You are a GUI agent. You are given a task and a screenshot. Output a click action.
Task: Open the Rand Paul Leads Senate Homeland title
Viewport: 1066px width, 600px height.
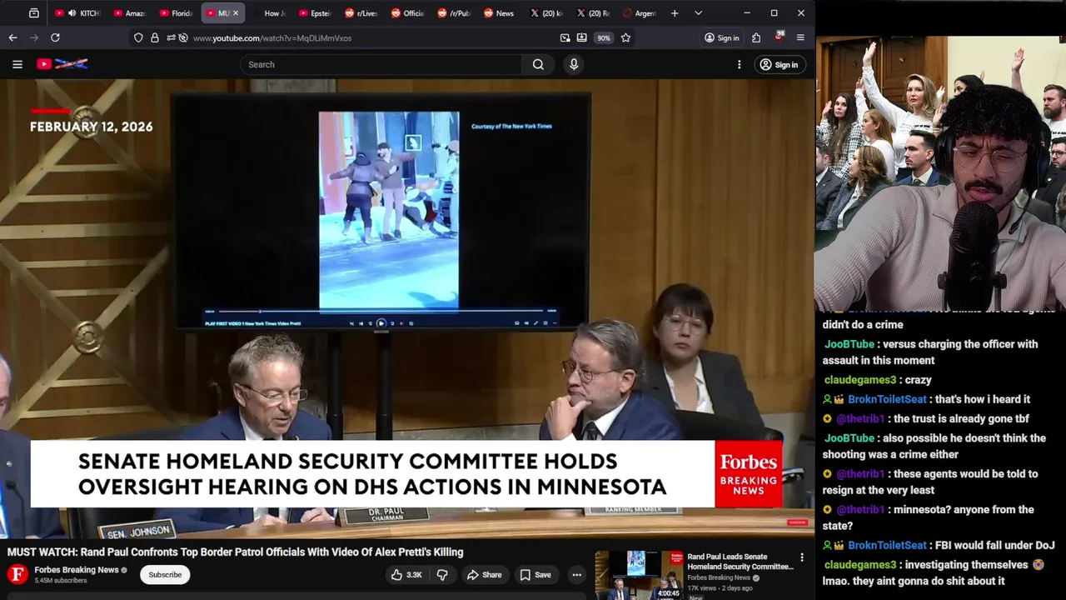[x=740, y=562]
